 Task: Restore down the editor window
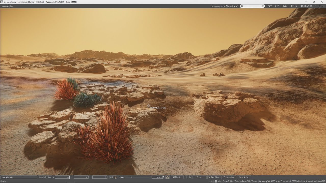pyautogui.click(x=314, y=2)
